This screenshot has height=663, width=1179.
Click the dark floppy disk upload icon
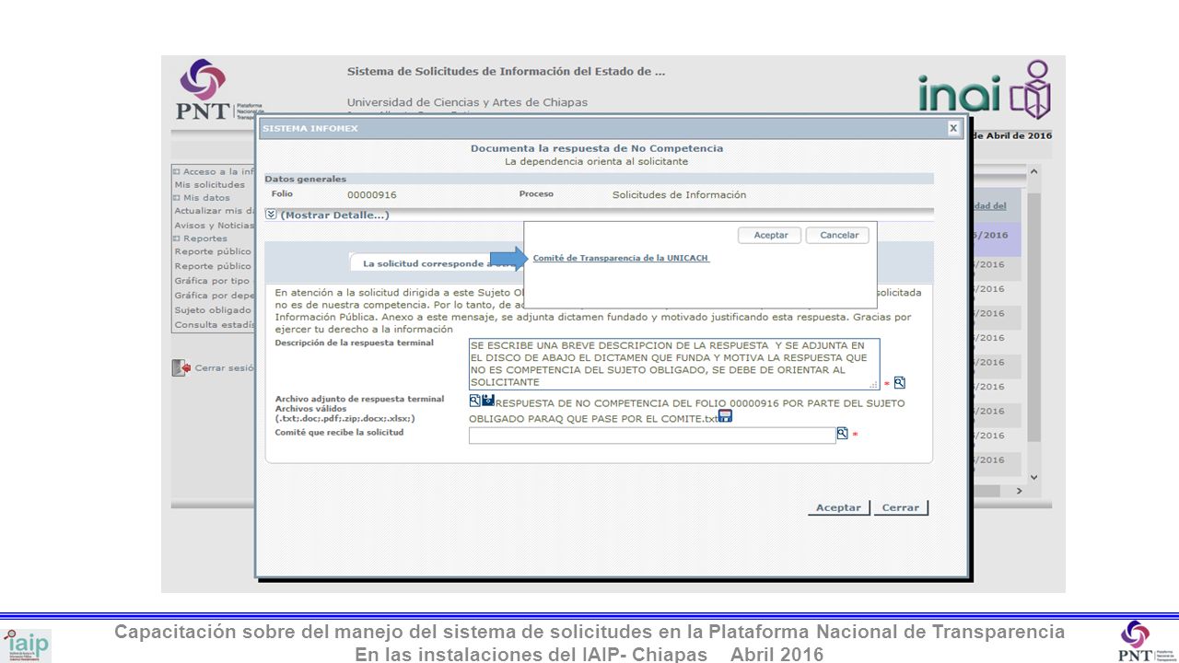pyautogui.click(x=488, y=400)
